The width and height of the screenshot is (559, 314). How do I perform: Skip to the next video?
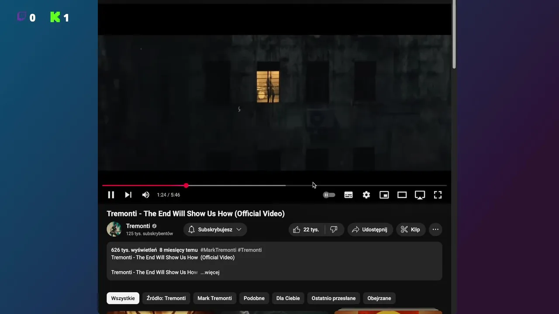click(x=128, y=195)
